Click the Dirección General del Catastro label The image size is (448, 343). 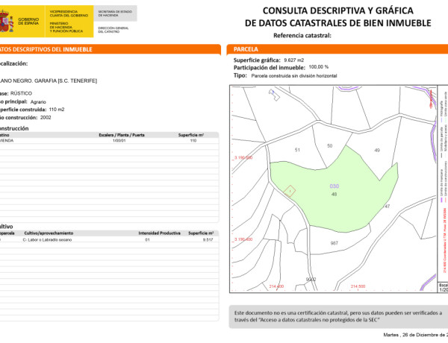112,28
